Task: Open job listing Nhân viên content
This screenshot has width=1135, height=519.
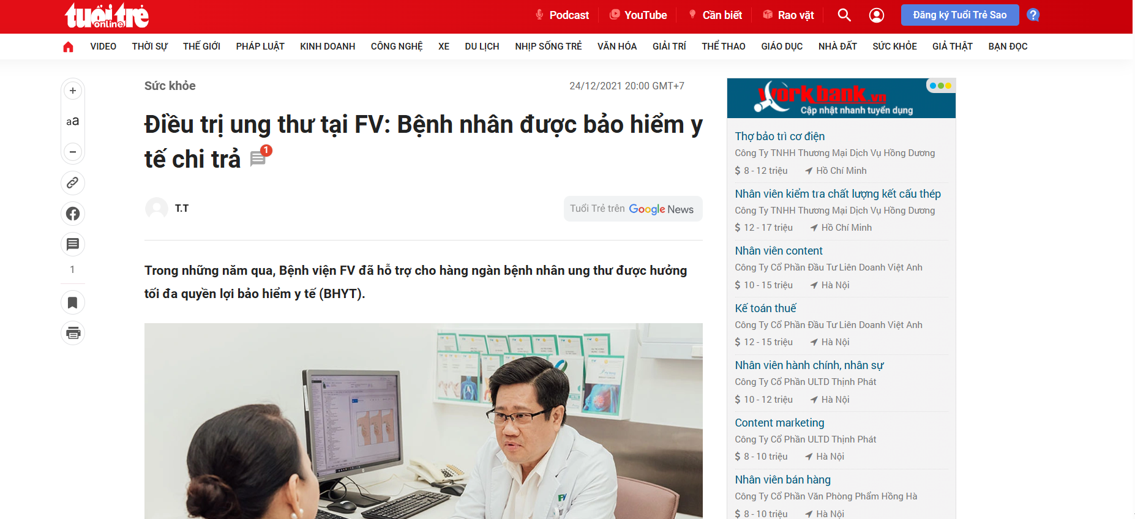Action: point(778,251)
